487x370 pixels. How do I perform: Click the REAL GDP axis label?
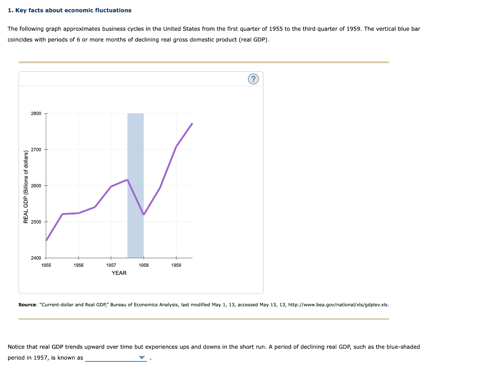[27, 185]
